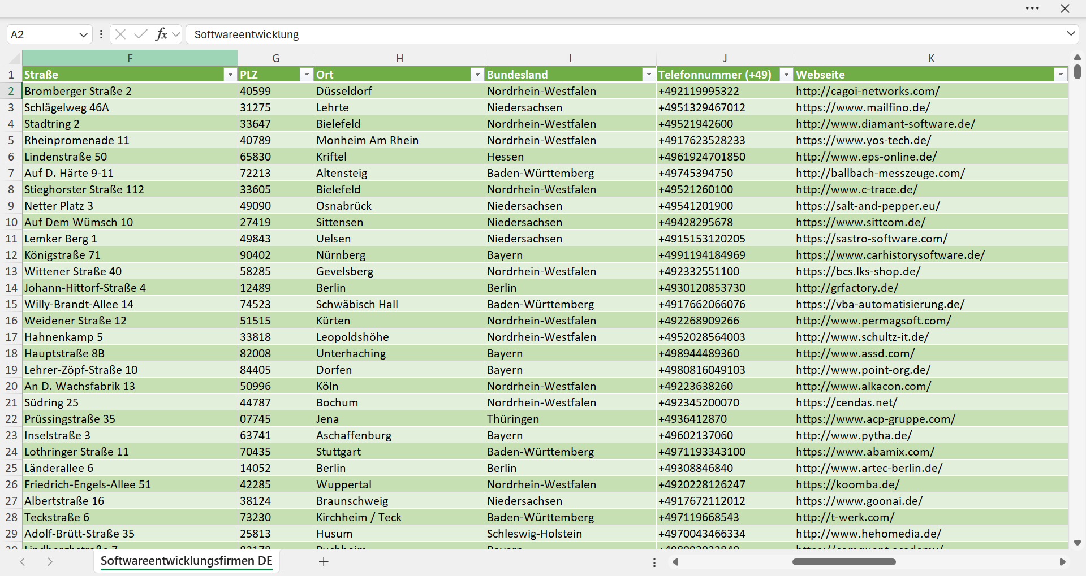This screenshot has height=576, width=1086.
Task: Click the confirm entry checkmark icon
Action: (141, 34)
